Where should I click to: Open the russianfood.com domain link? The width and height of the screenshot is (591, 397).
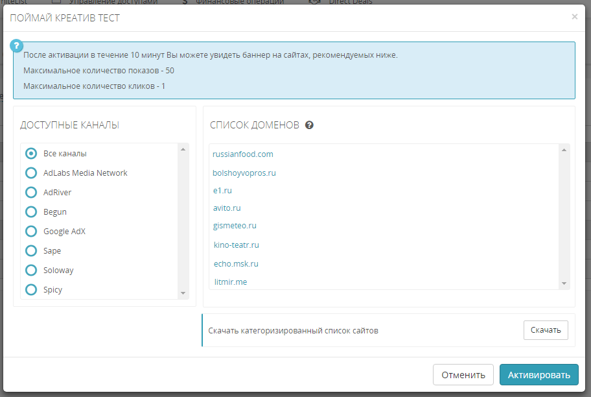[x=243, y=154]
